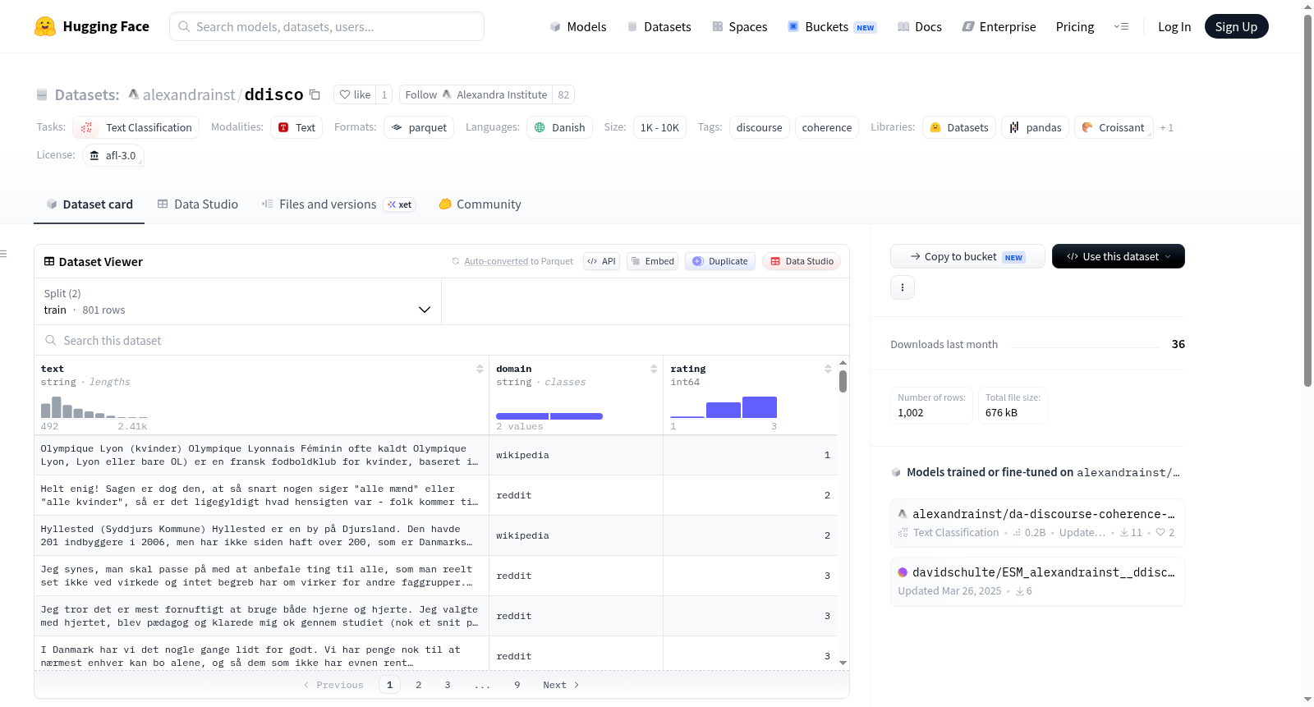Open the Use this dataset dropdown

tap(1118, 256)
